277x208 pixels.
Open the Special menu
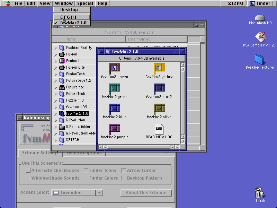(x=85, y=3)
